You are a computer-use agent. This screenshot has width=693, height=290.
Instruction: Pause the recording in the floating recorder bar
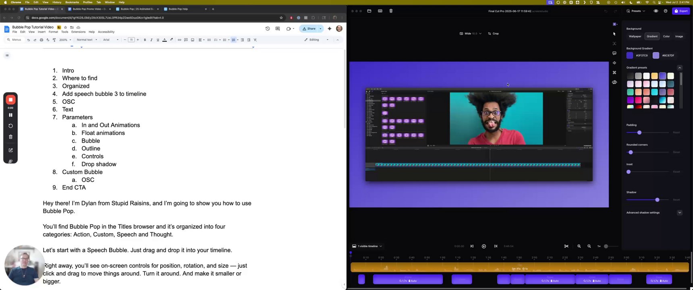10,115
